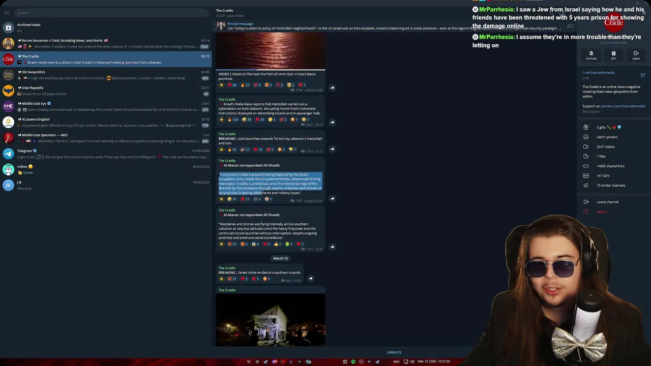
Task: Click the Gift button in info panel
Action: (613, 55)
